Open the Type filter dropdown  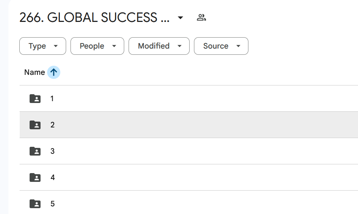pos(43,46)
